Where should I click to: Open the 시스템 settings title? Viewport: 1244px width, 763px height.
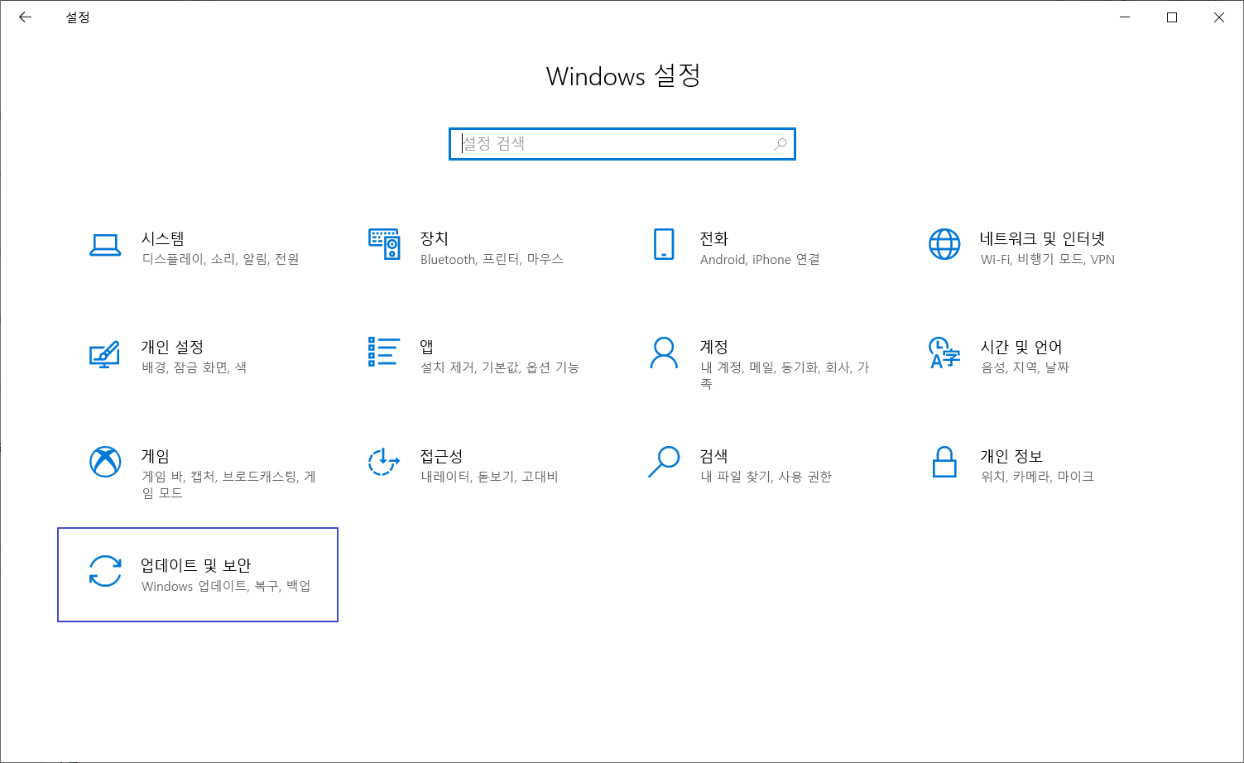tap(163, 238)
